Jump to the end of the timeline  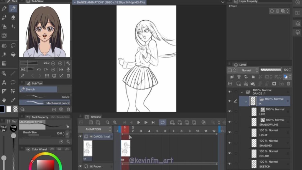click(153, 122)
